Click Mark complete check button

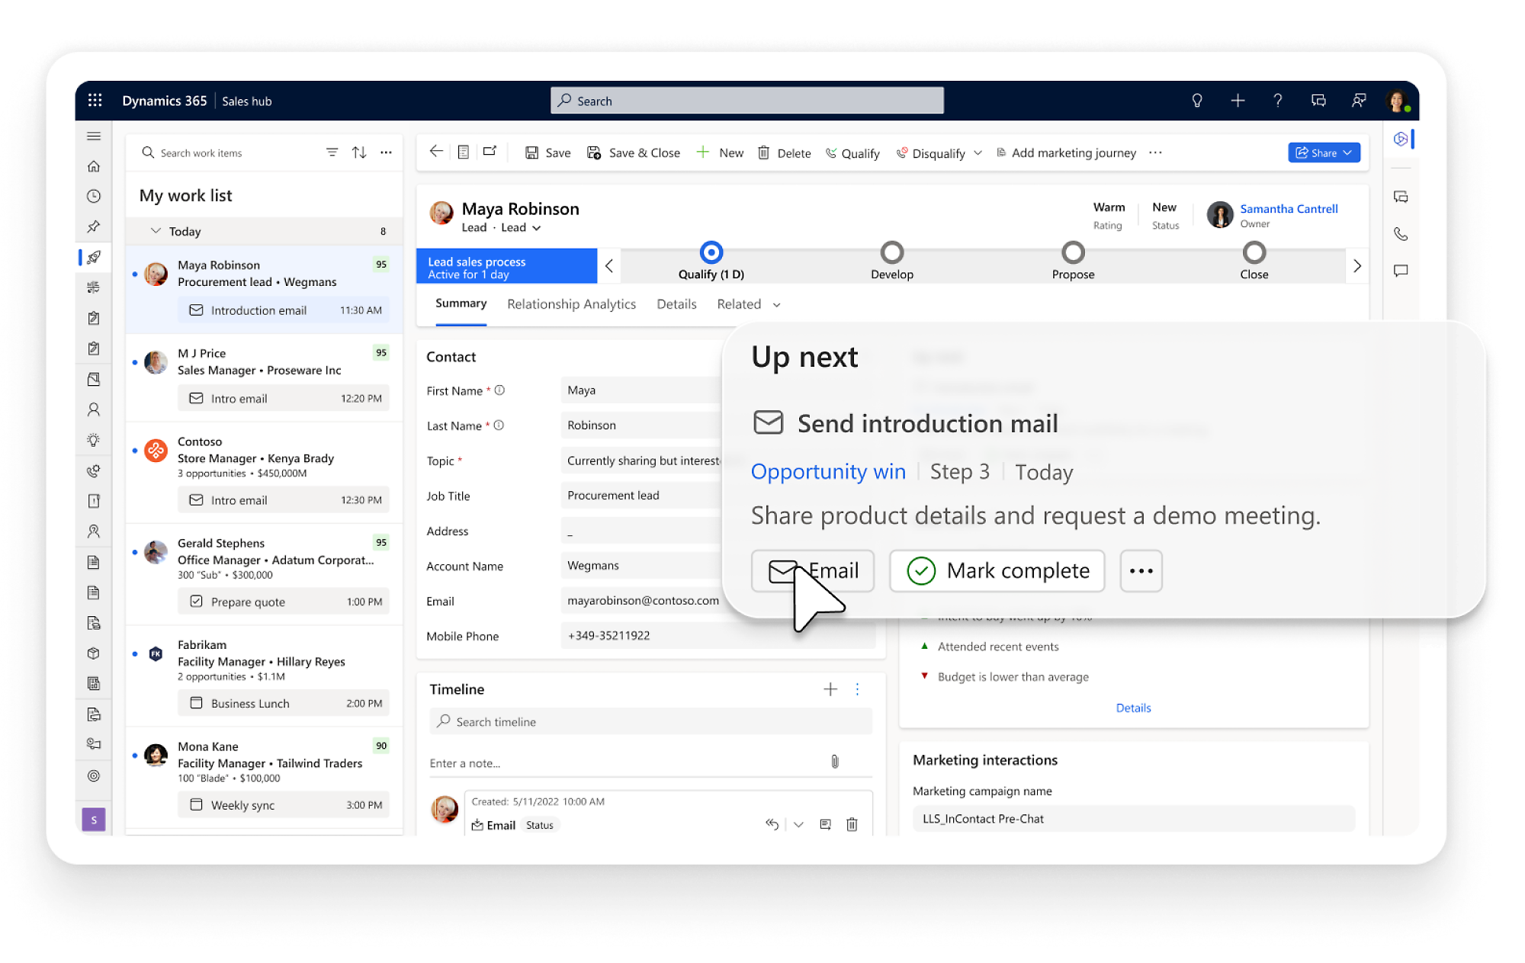pos(997,571)
